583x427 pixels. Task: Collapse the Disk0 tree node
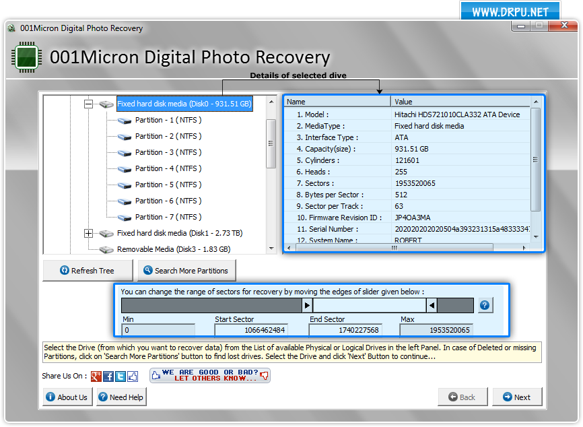click(x=88, y=104)
